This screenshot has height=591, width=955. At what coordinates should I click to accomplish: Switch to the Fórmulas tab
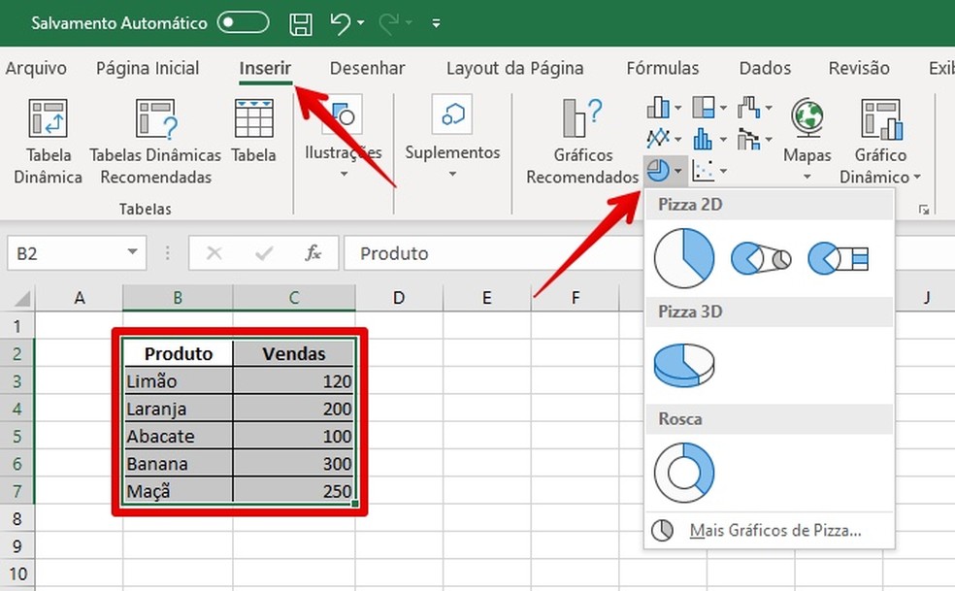[x=663, y=68]
